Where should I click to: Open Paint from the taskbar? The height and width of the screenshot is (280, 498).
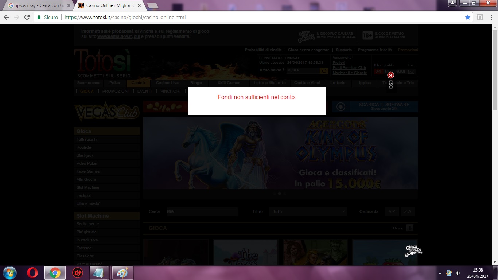tap(123, 273)
